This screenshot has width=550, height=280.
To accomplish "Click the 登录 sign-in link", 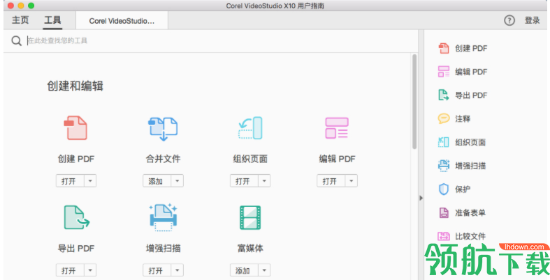I will [x=532, y=20].
